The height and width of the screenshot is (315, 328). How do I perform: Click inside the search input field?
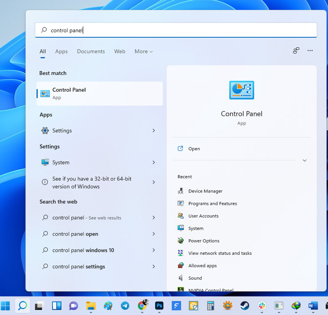[x=164, y=30]
